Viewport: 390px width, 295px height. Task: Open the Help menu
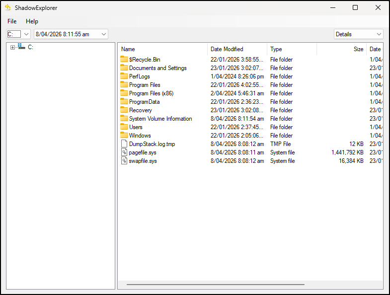pyautogui.click(x=32, y=21)
